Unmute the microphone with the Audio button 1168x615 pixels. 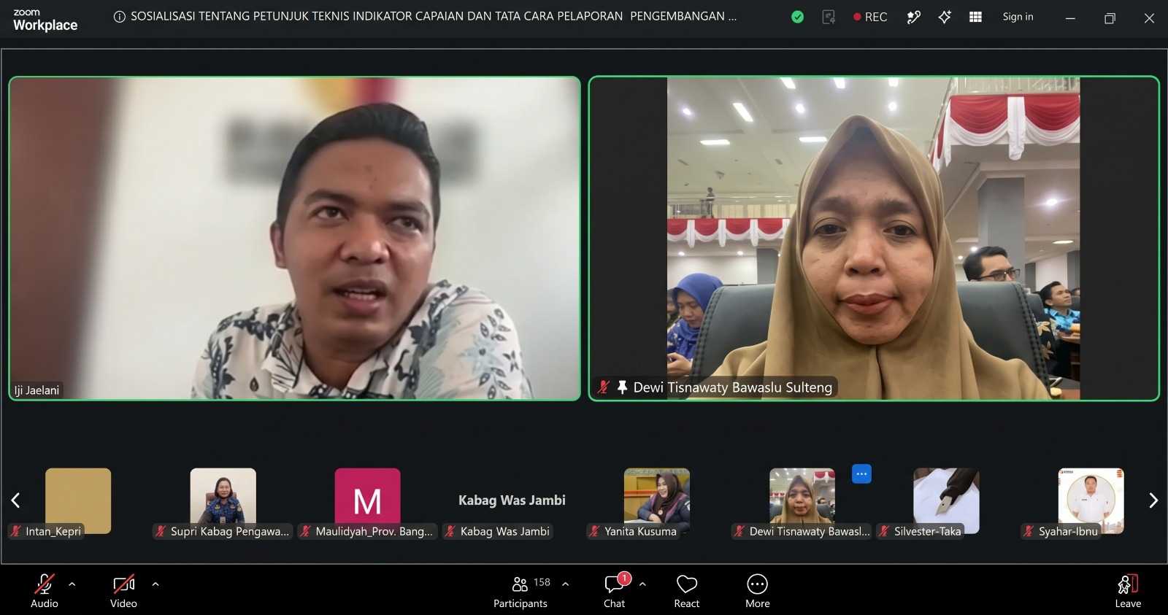click(x=45, y=592)
